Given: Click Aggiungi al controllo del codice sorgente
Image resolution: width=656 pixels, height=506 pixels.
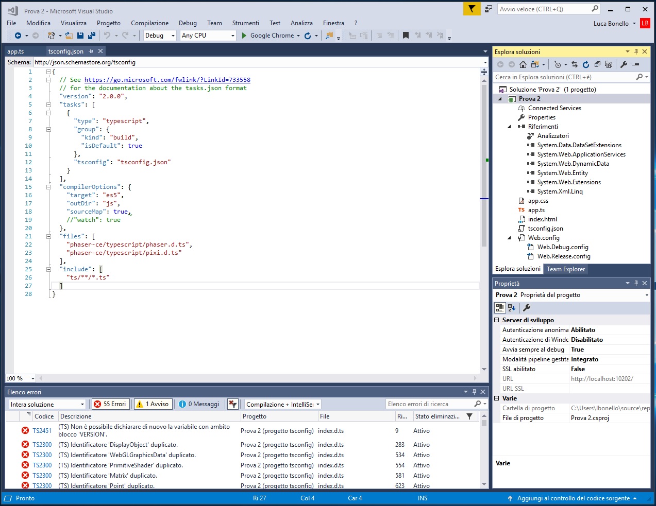Looking at the screenshot, I should click(x=573, y=498).
